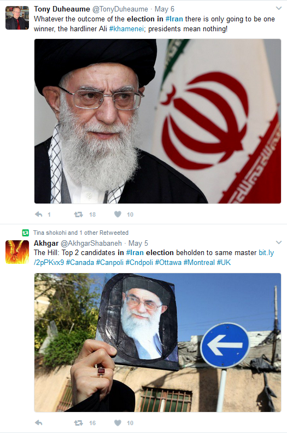The width and height of the screenshot is (287, 435).
Task: Reply to Akhgar's tweet
Action: [x=39, y=422]
